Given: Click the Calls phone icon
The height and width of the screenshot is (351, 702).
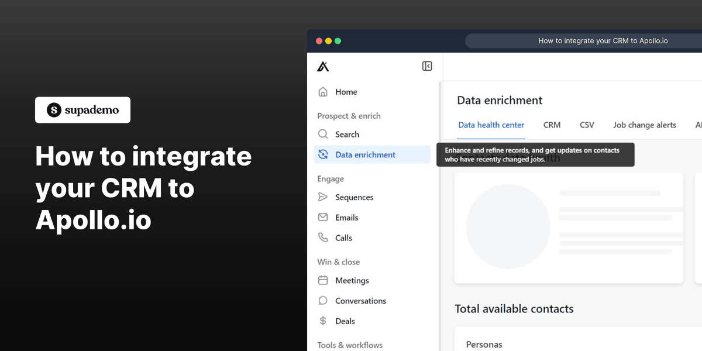Looking at the screenshot, I should pos(323,238).
